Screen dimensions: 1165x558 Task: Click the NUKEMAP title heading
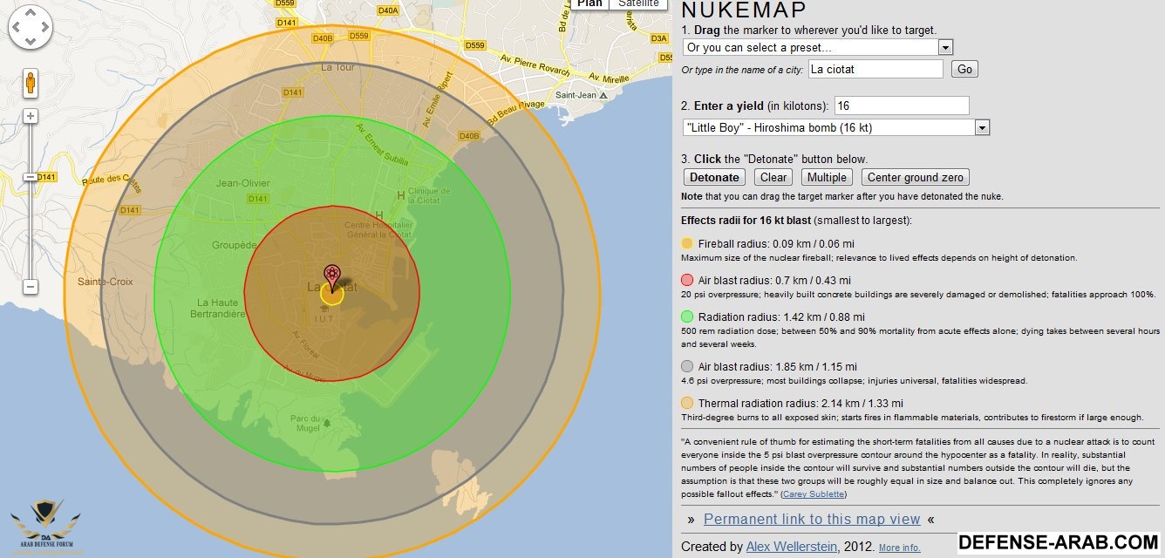point(744,10)
